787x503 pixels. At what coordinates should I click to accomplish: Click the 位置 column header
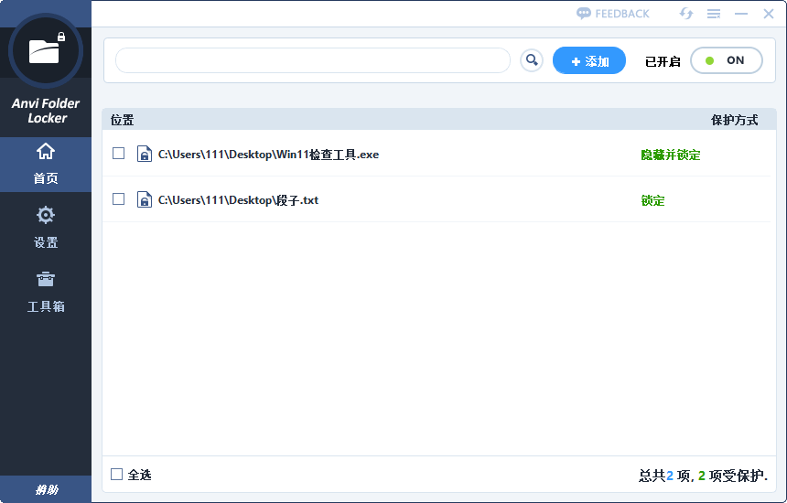click(123, 121)
